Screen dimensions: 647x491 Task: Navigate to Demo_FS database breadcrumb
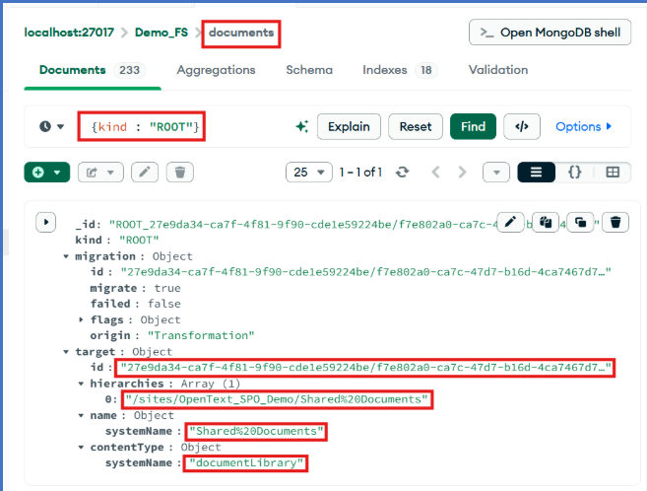click(x=162, y=33)
